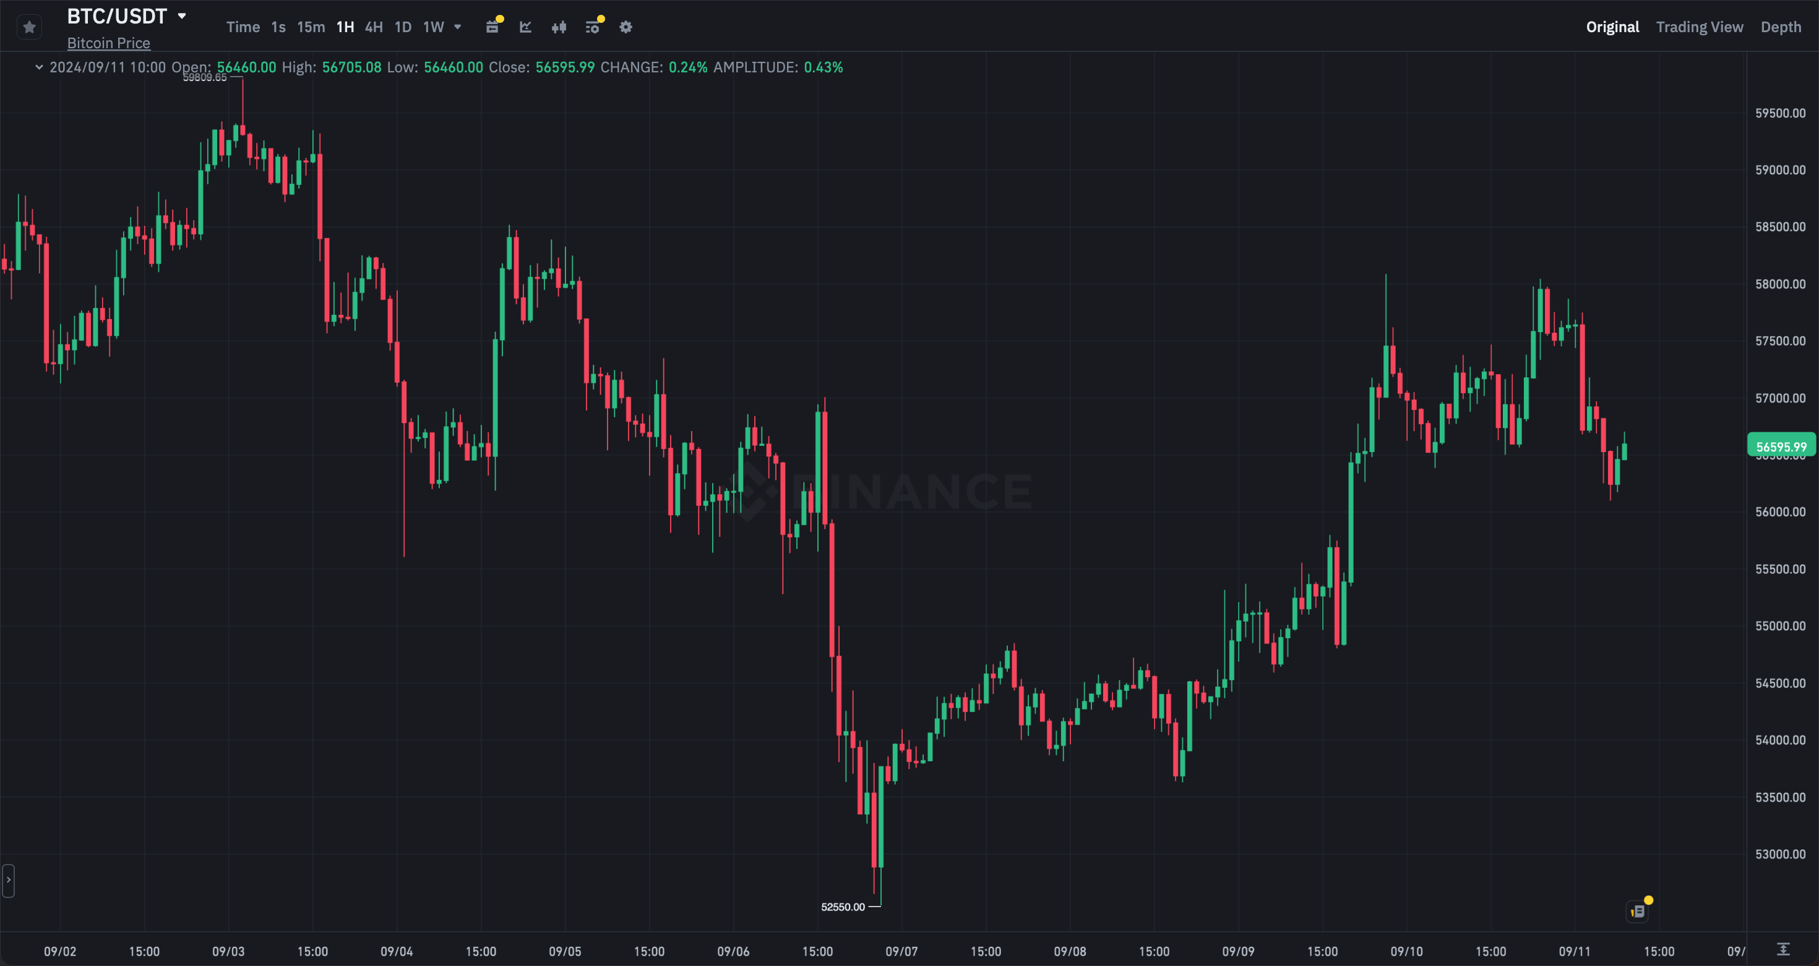1819x966 pixels.
Task: Expand more time intervals dropdown arrow
Action: click(x=458, y=27)
